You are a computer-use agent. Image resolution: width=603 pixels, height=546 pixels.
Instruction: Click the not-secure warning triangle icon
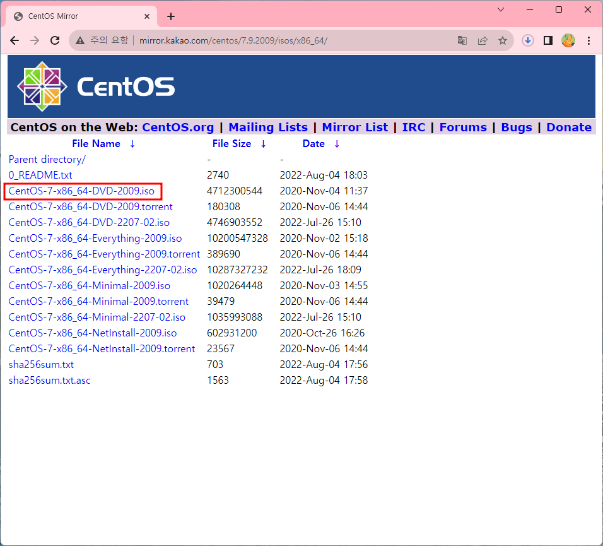pos(80,40)
